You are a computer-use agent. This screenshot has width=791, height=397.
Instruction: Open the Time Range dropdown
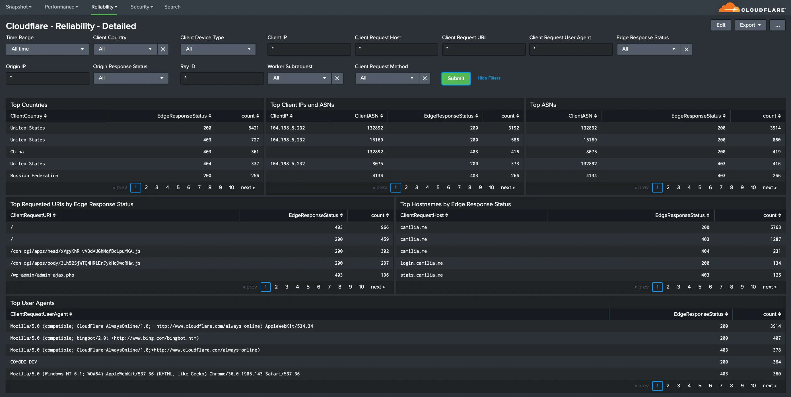click(x=47, y=49)
